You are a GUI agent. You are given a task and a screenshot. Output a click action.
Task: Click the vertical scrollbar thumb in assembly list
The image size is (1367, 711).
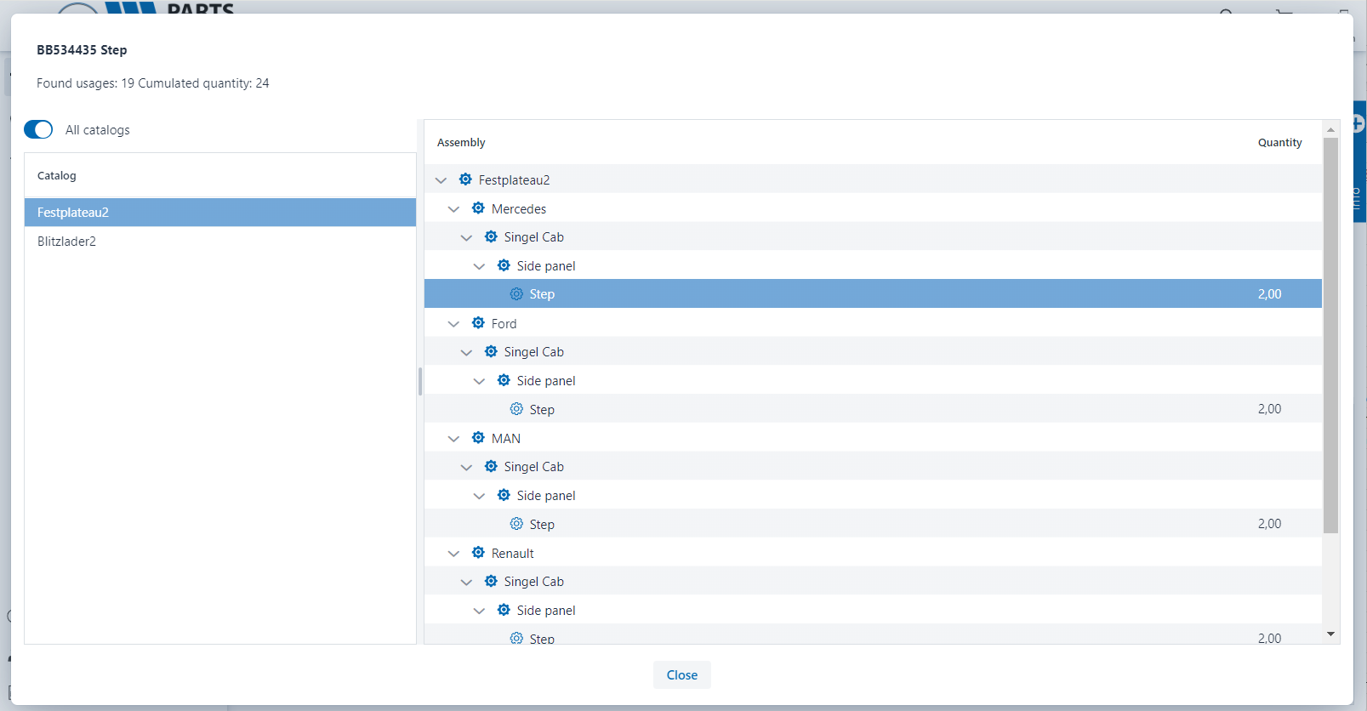coord(1330,335)
